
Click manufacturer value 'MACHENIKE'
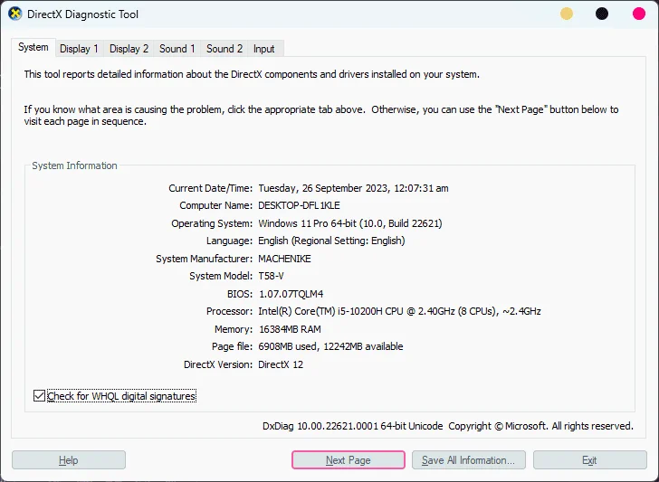click(284, 259)
